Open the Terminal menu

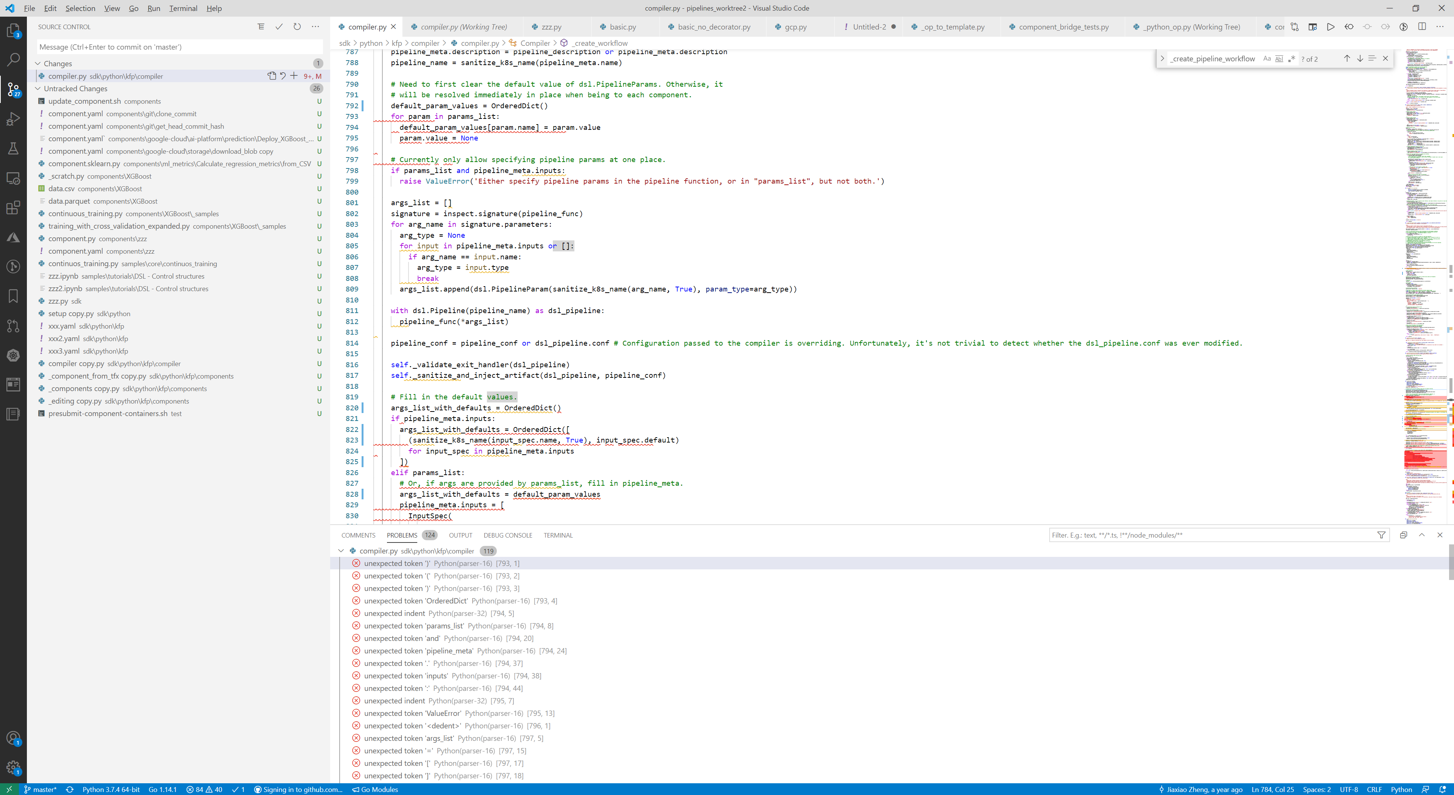coord(182,8)
